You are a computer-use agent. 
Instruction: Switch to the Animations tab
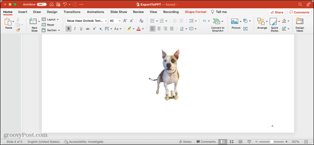(95, 12)
